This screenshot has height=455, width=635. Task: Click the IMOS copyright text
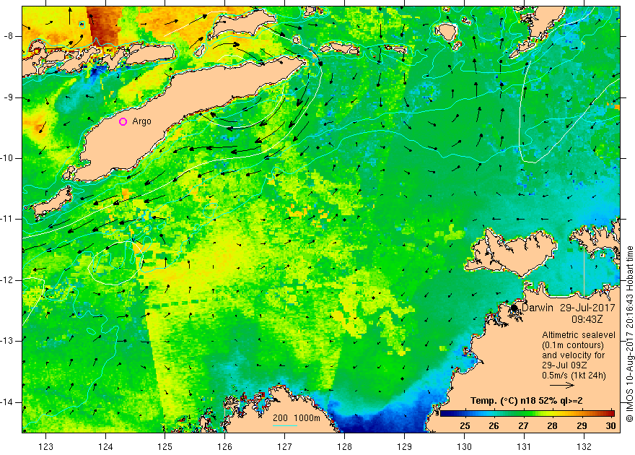tap(630, 334)
